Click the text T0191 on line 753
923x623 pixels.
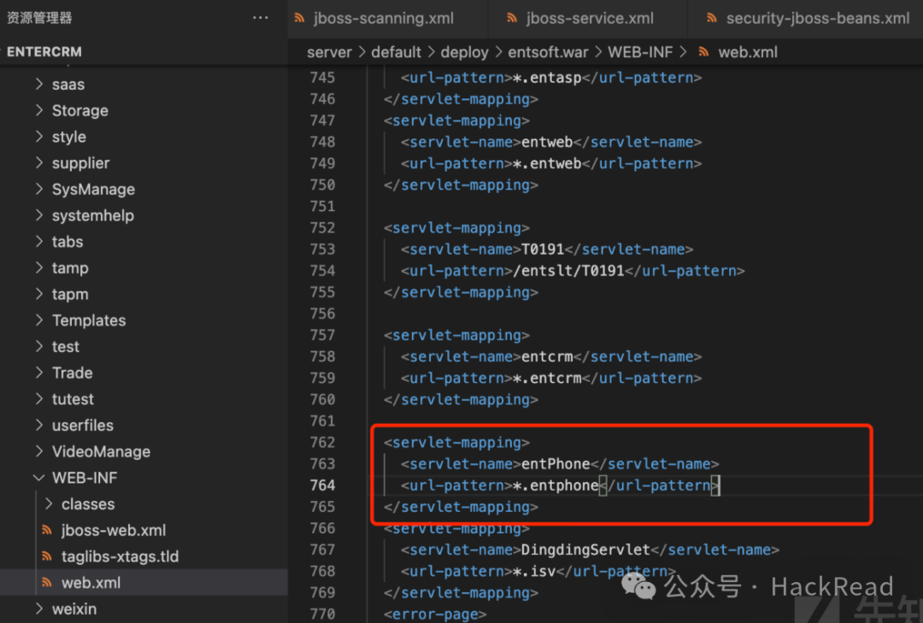(543, 249)
